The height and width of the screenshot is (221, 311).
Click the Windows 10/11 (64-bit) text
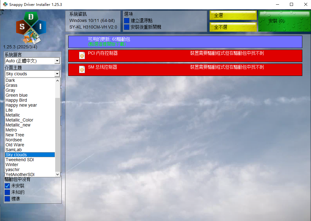click(x=92, y=21)
